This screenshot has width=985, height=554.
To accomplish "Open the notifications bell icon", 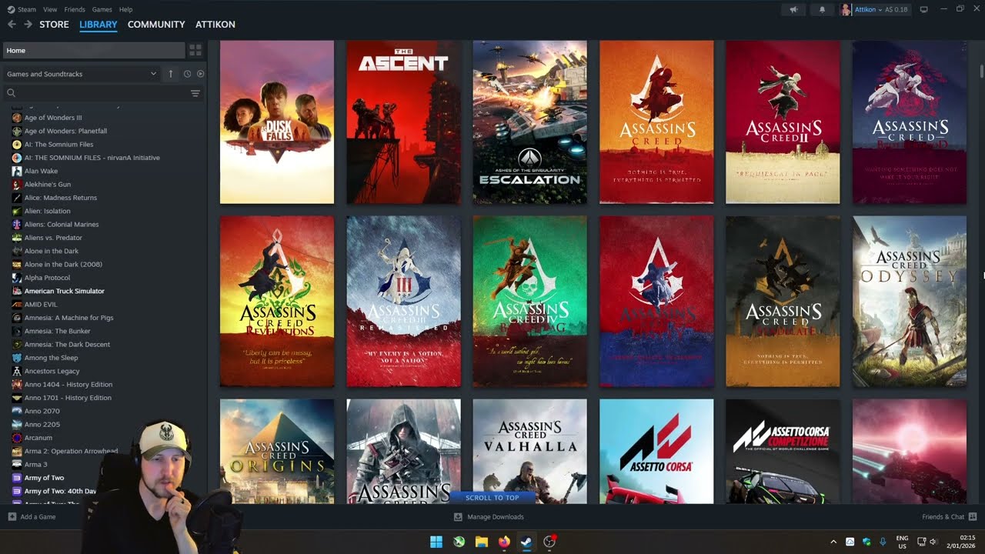I will 822,9.
